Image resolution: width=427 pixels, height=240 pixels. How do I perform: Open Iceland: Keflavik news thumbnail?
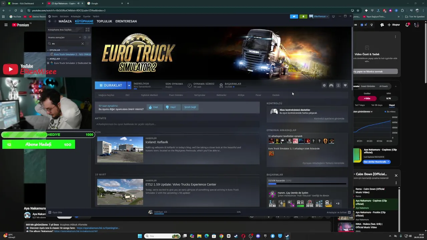pos(120,149)
